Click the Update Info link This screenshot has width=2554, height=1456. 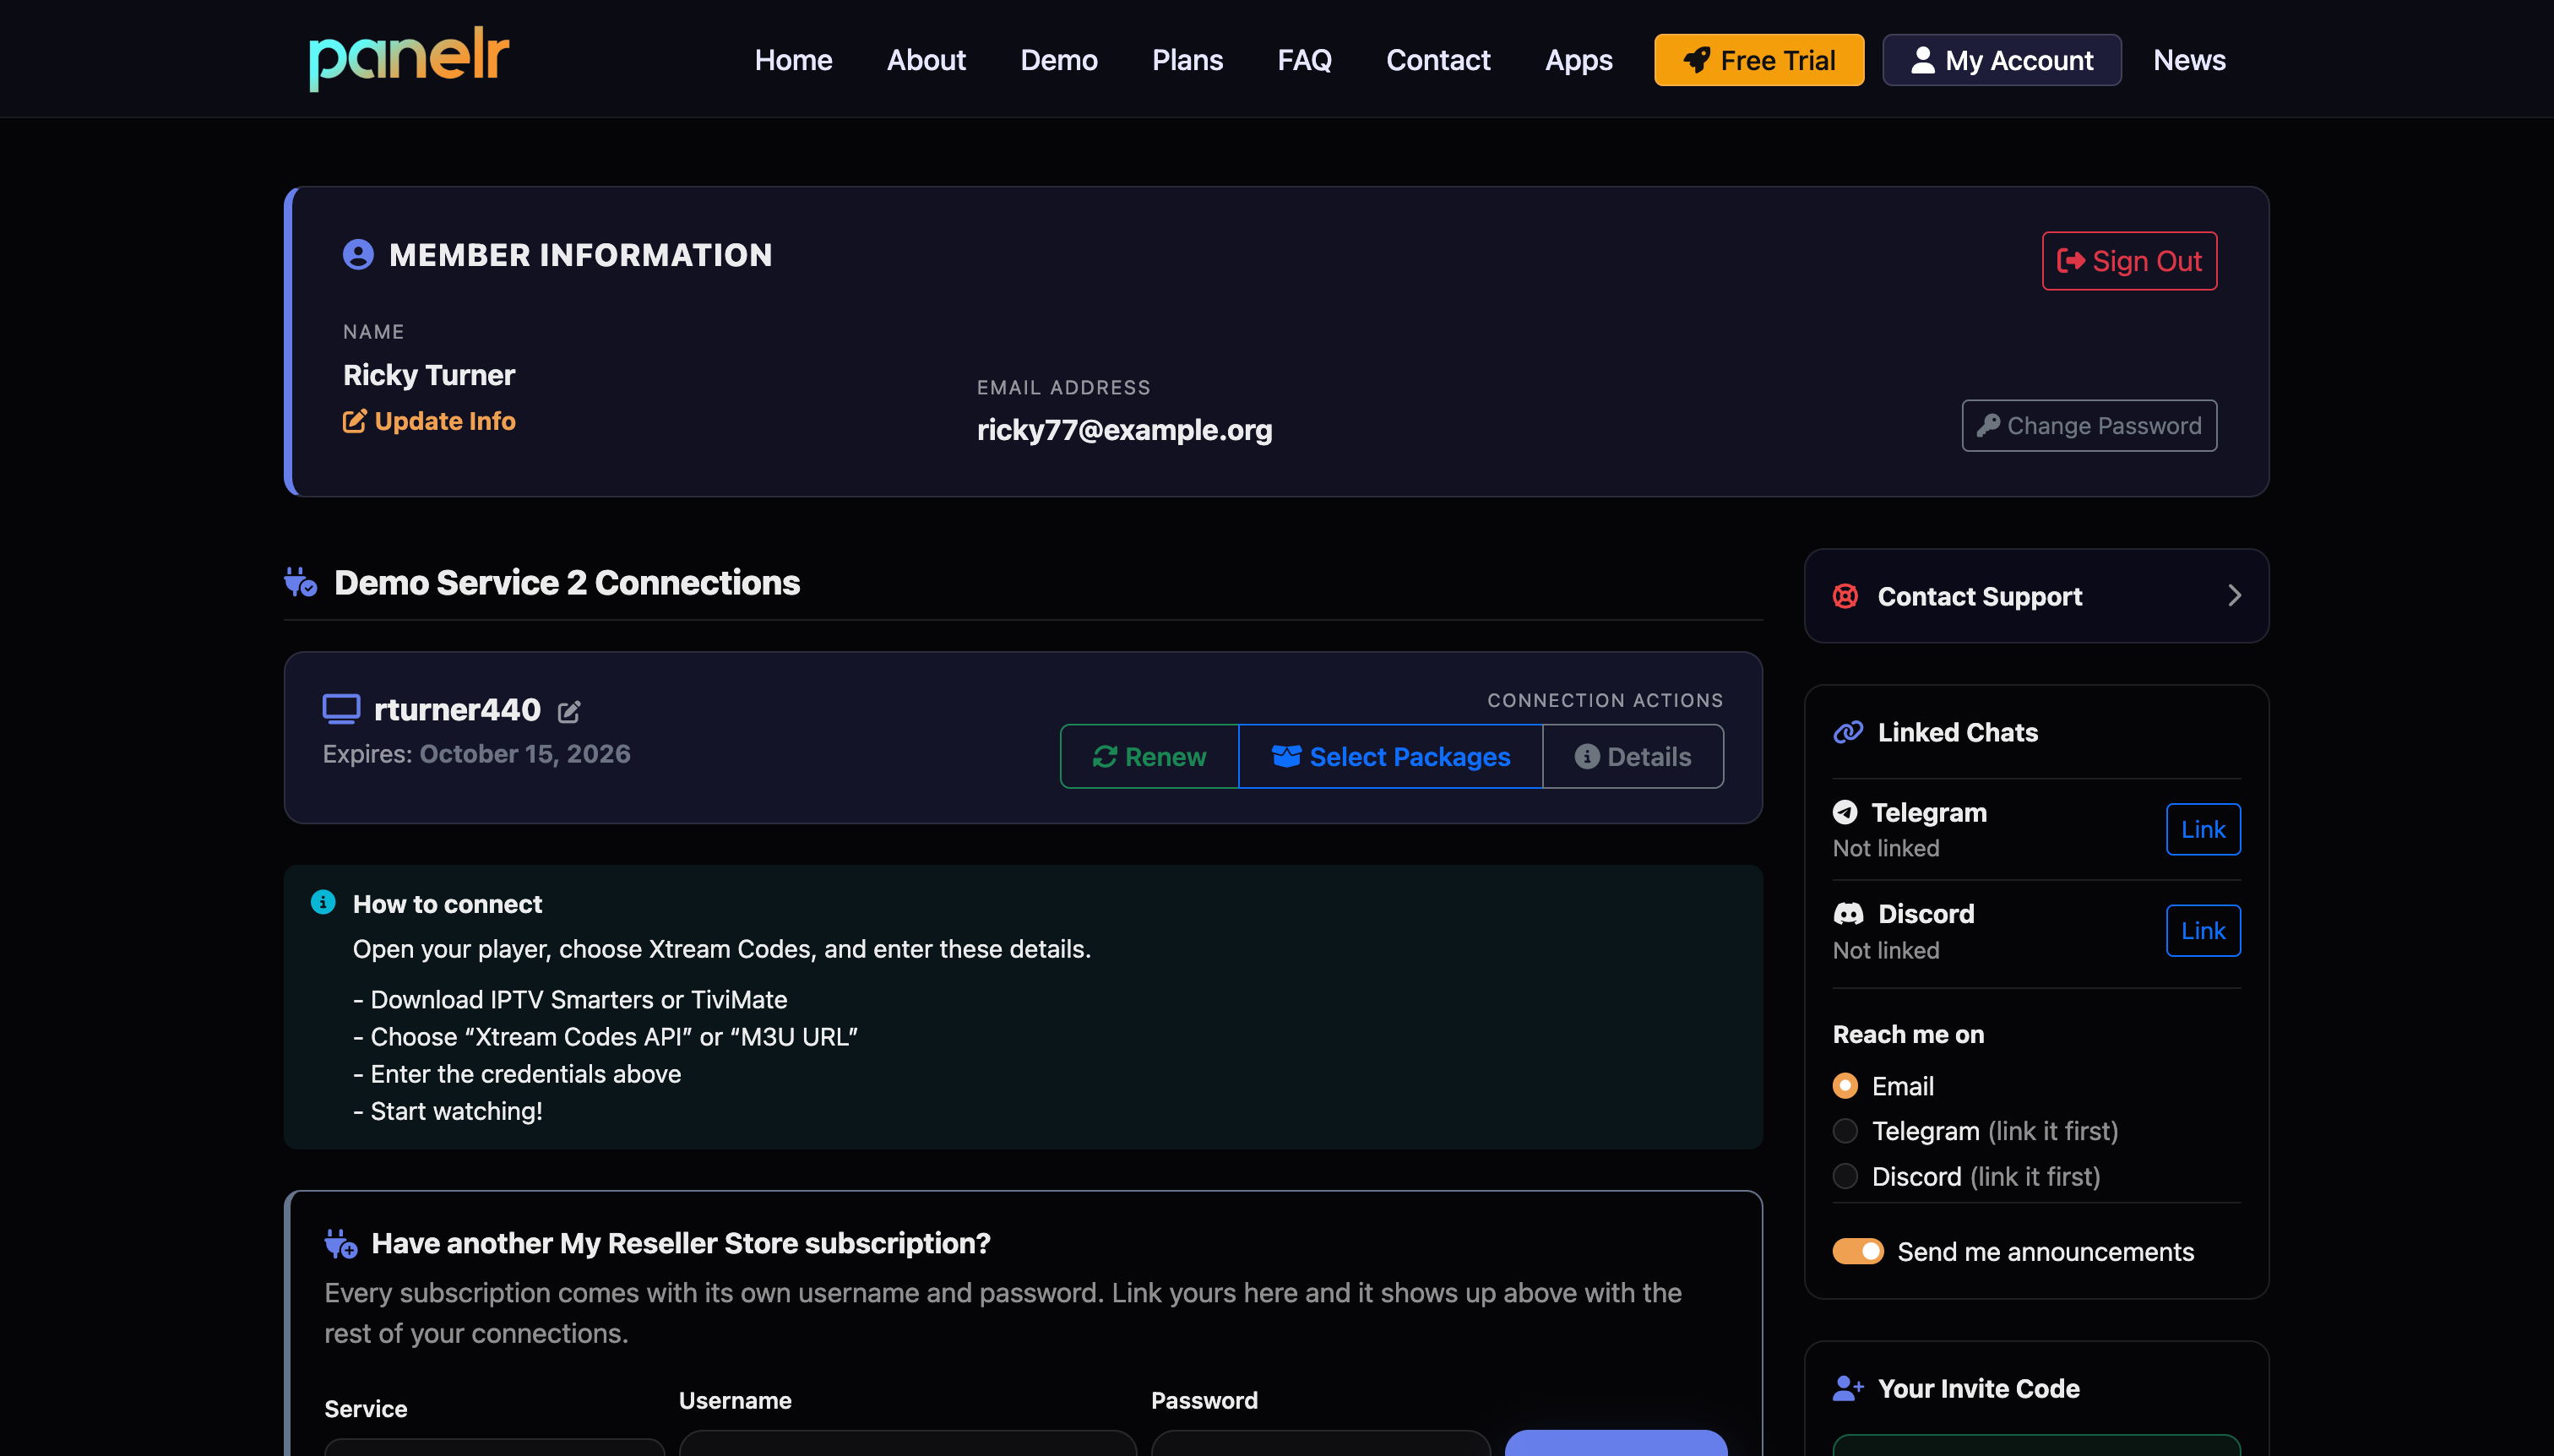tap(429, 421)
